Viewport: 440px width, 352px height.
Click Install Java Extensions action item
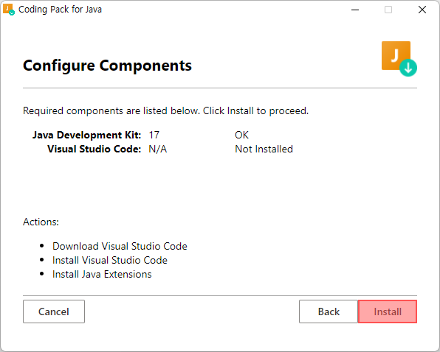pos(102,274)
